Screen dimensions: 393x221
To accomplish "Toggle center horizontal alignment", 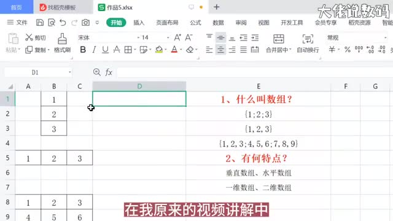I will point(220,50).
